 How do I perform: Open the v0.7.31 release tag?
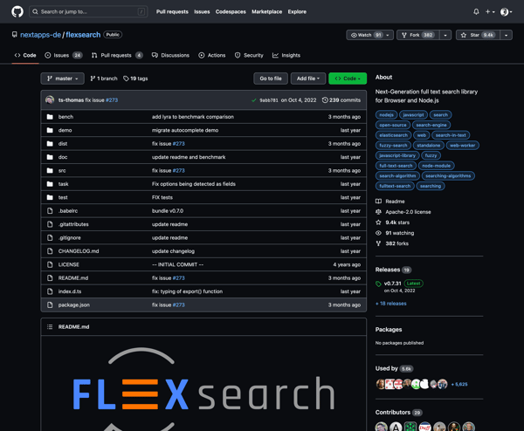[x=392, y=284]
